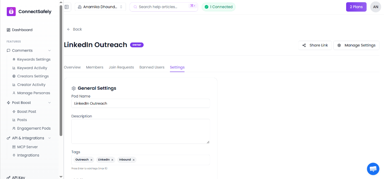Image resolution: width=384 pixels, height=179 pixels.
Task: Click the Dashboard grid icon
Action: click(x=8, y=30)
